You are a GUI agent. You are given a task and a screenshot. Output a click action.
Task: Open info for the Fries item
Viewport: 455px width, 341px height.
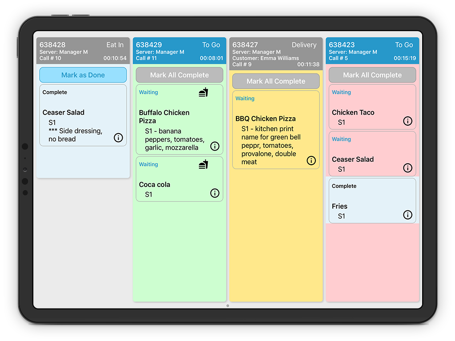pos(407,215)
